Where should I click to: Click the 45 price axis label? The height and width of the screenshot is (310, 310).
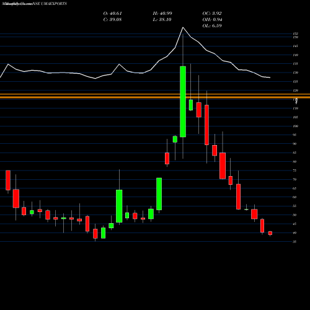click(294, 224)
